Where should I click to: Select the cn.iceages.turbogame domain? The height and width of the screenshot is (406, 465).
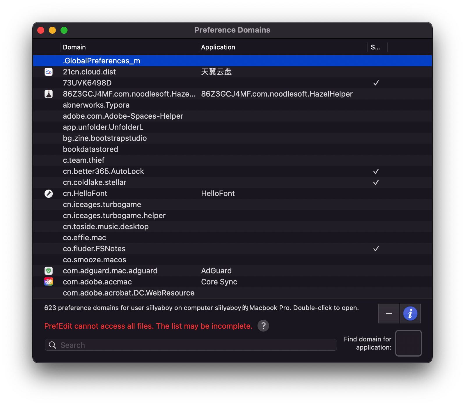pos(102,204)
